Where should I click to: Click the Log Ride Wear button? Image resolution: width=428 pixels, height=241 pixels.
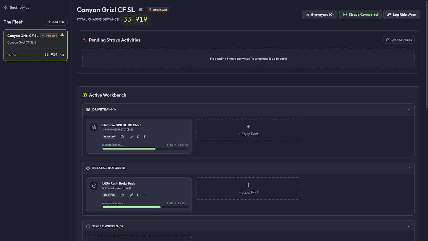[x=402, y=14]
